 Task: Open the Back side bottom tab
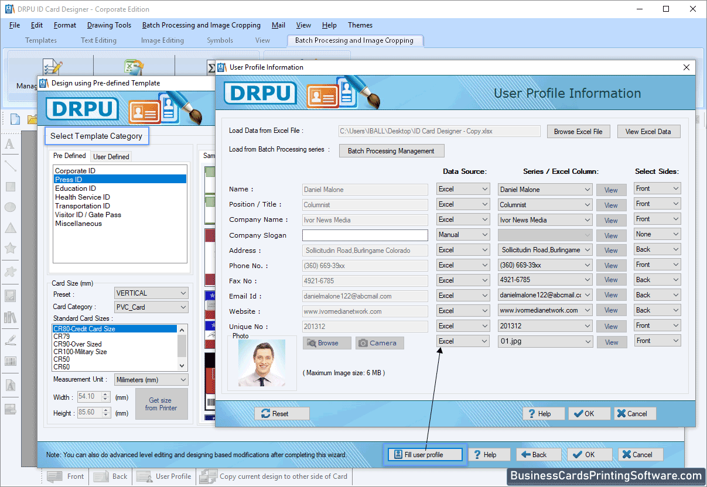pos(111,476)
